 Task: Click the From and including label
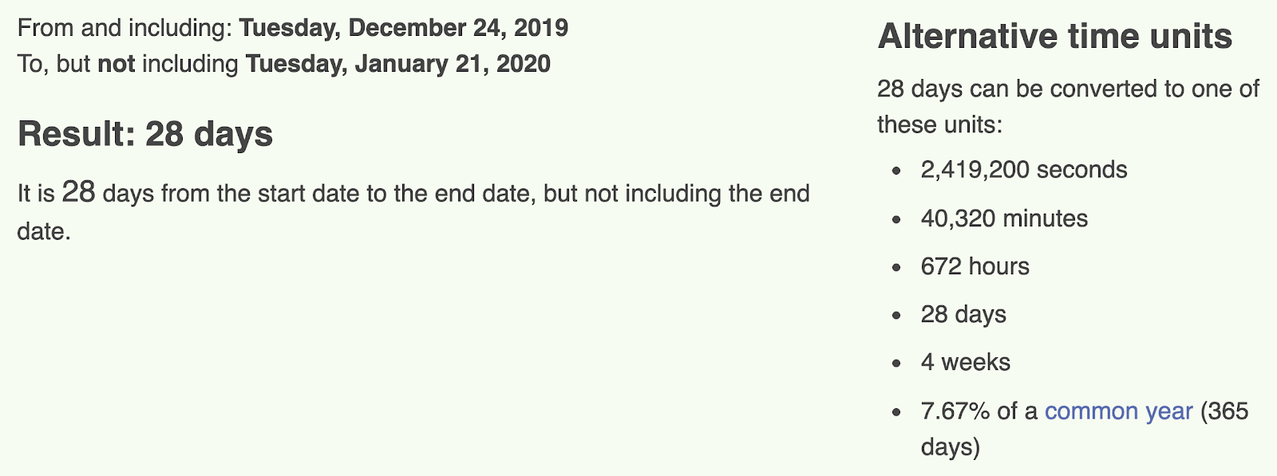pyautogui.click(x=125, y=28)
